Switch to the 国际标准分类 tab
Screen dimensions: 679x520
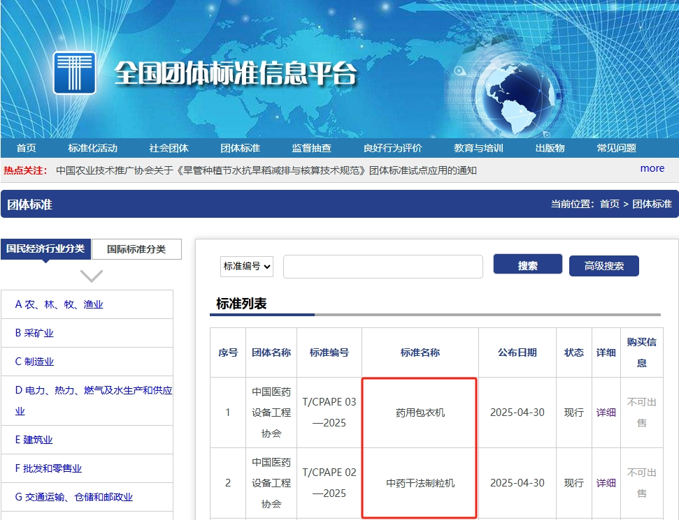(136, 249)
